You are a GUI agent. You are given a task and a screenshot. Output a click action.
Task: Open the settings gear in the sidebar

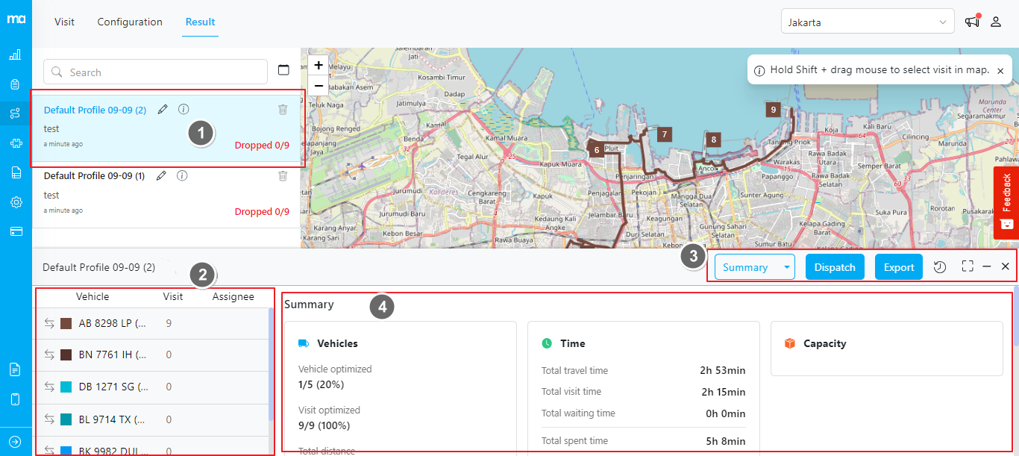[x=16, y=202]
